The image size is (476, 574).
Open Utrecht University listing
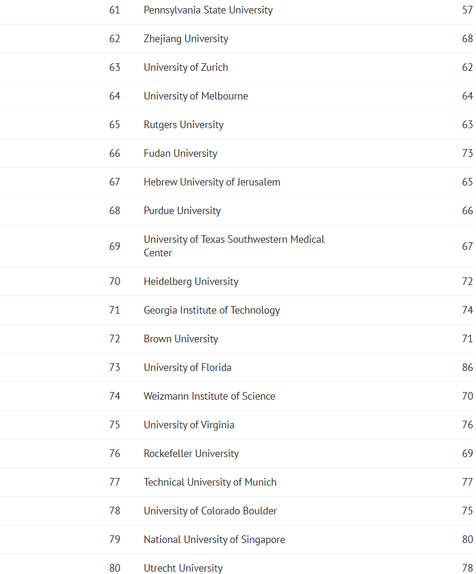(183, 568)
